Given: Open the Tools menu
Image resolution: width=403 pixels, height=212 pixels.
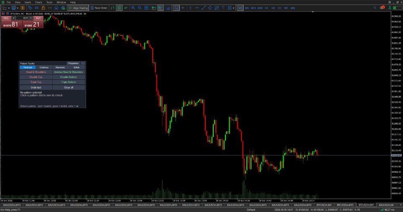Looking at the screenshot, I should [x=50, y=3].
